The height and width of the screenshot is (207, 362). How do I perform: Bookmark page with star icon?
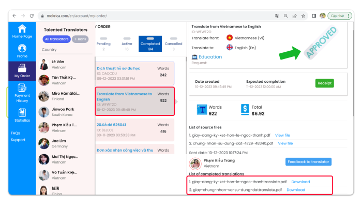pyautogui.click(x=304, y=16)
